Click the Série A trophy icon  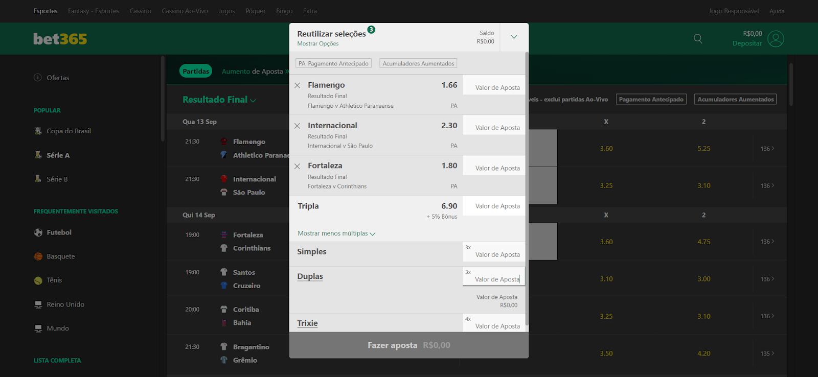(38, 155)
